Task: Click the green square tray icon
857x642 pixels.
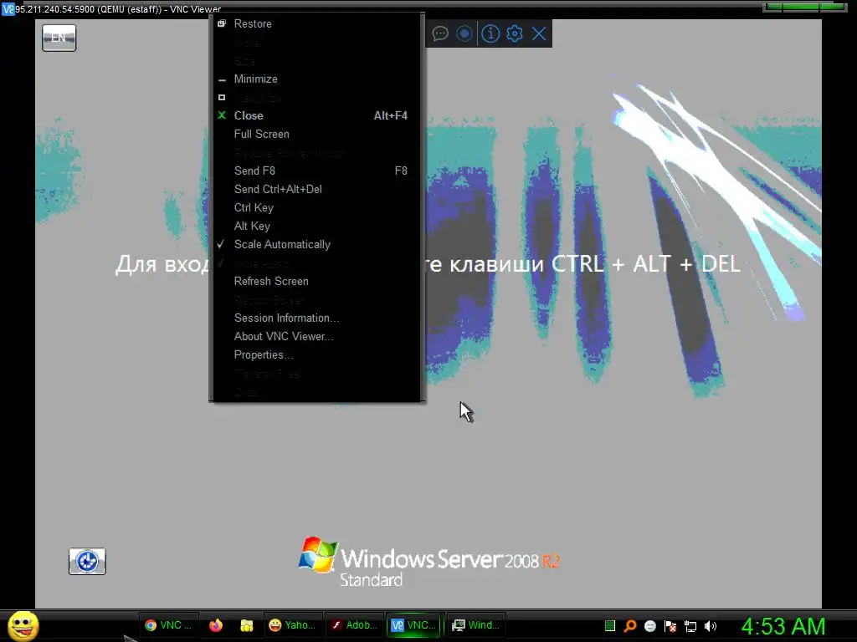Action: point(610,625)
